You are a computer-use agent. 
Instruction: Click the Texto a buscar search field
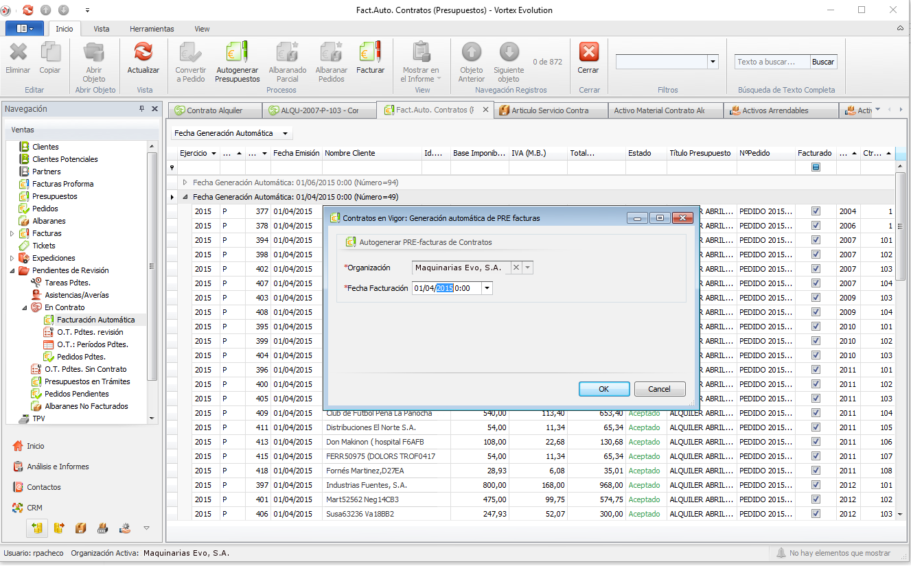click(x=772, y=62)
